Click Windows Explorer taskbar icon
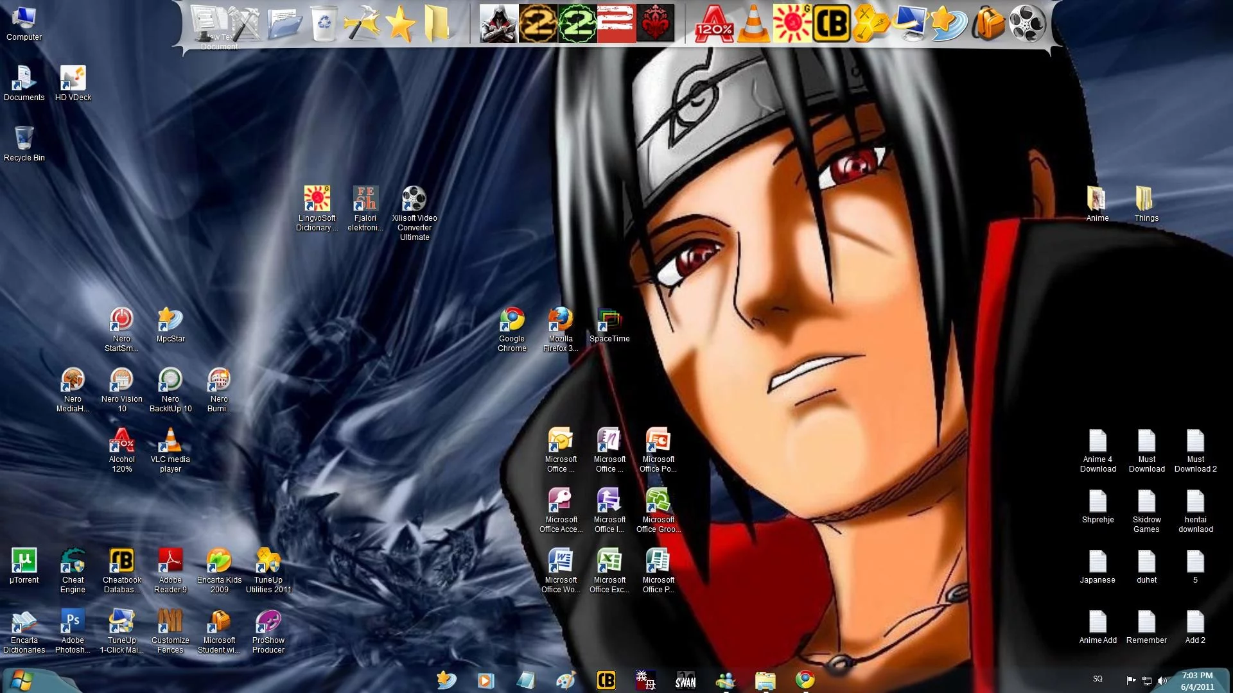 coord(765,681)
